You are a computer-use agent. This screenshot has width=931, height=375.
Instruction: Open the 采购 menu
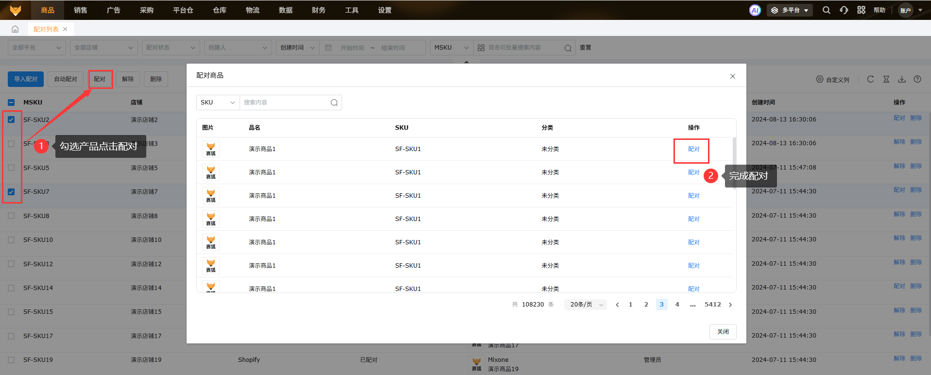(x=147, y=10)
